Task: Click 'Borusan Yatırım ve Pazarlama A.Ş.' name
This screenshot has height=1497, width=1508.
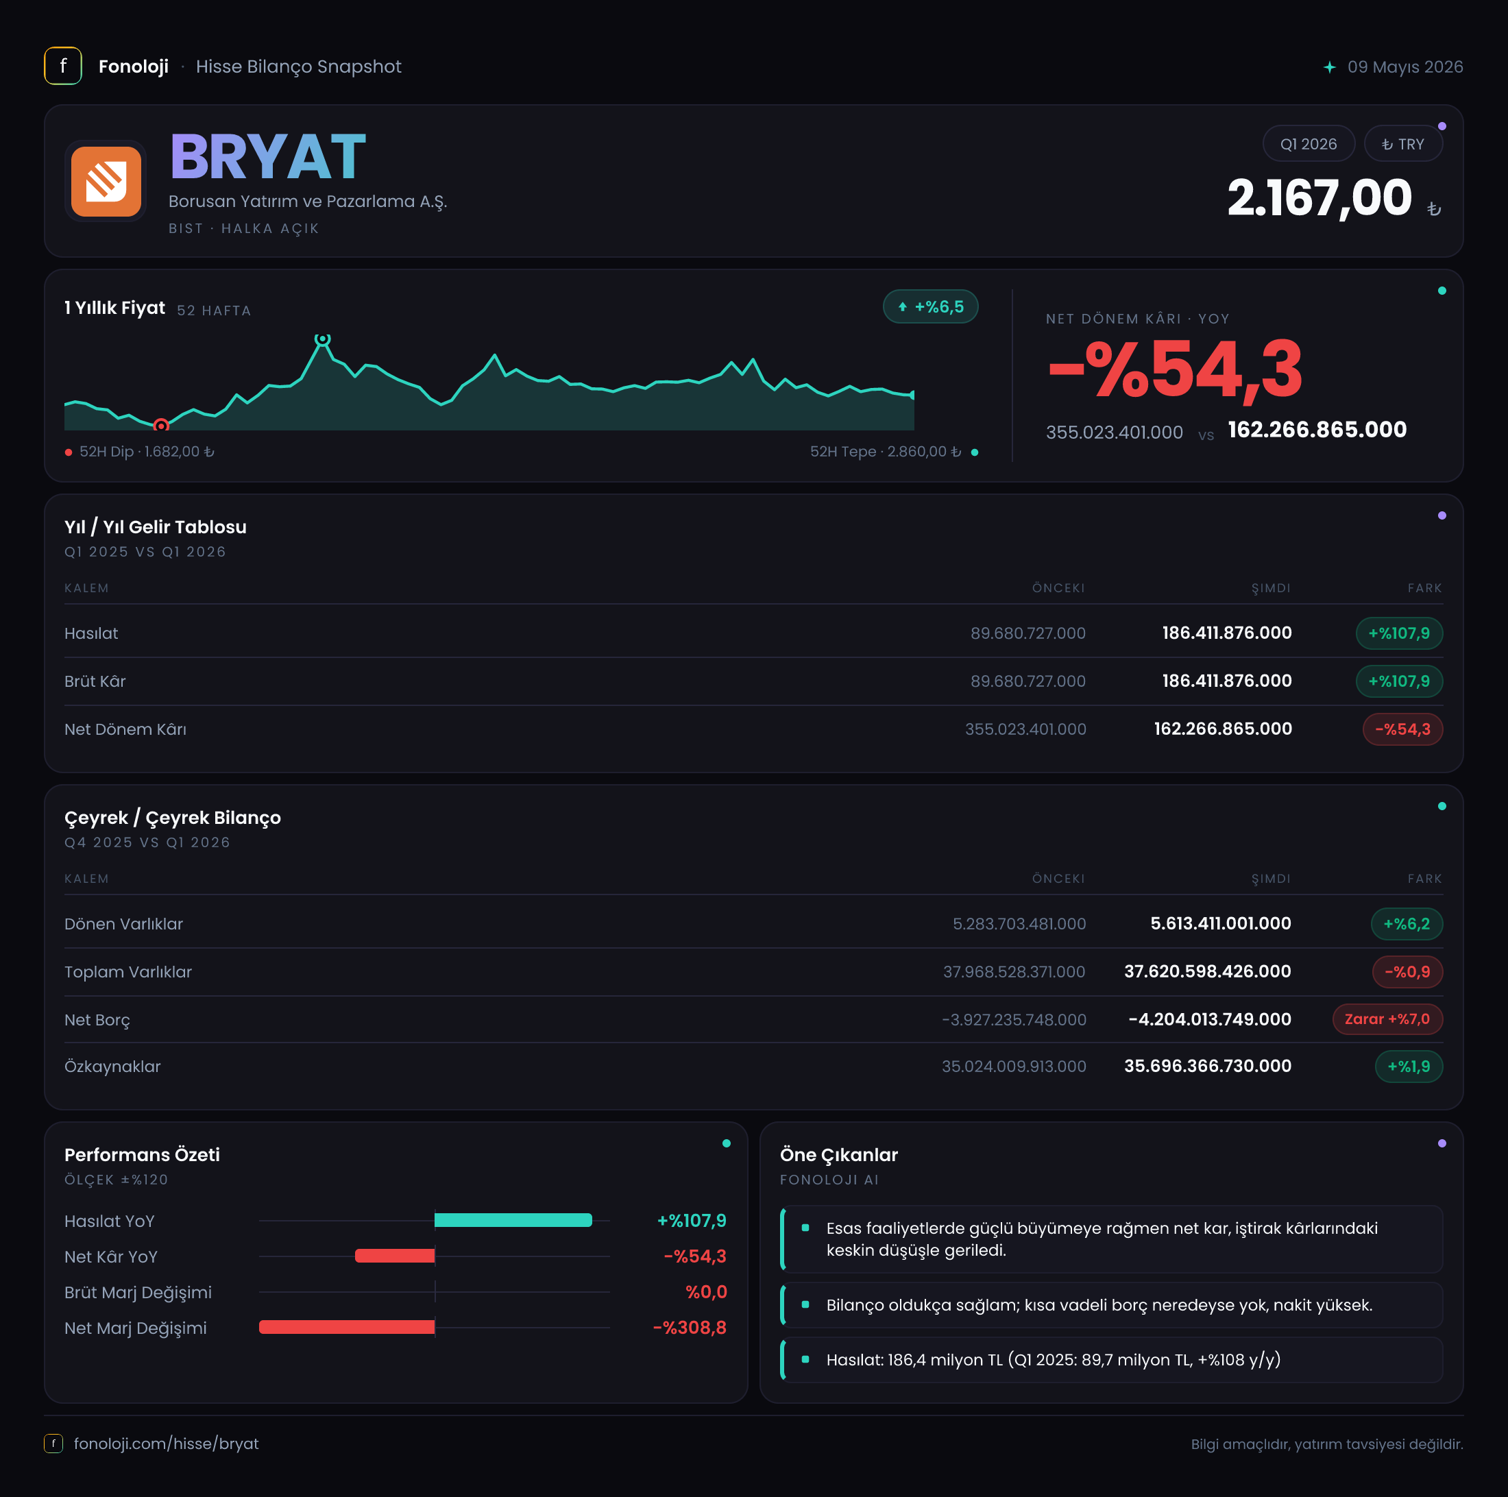Action: pyautogui.click(x=308, y=202)
